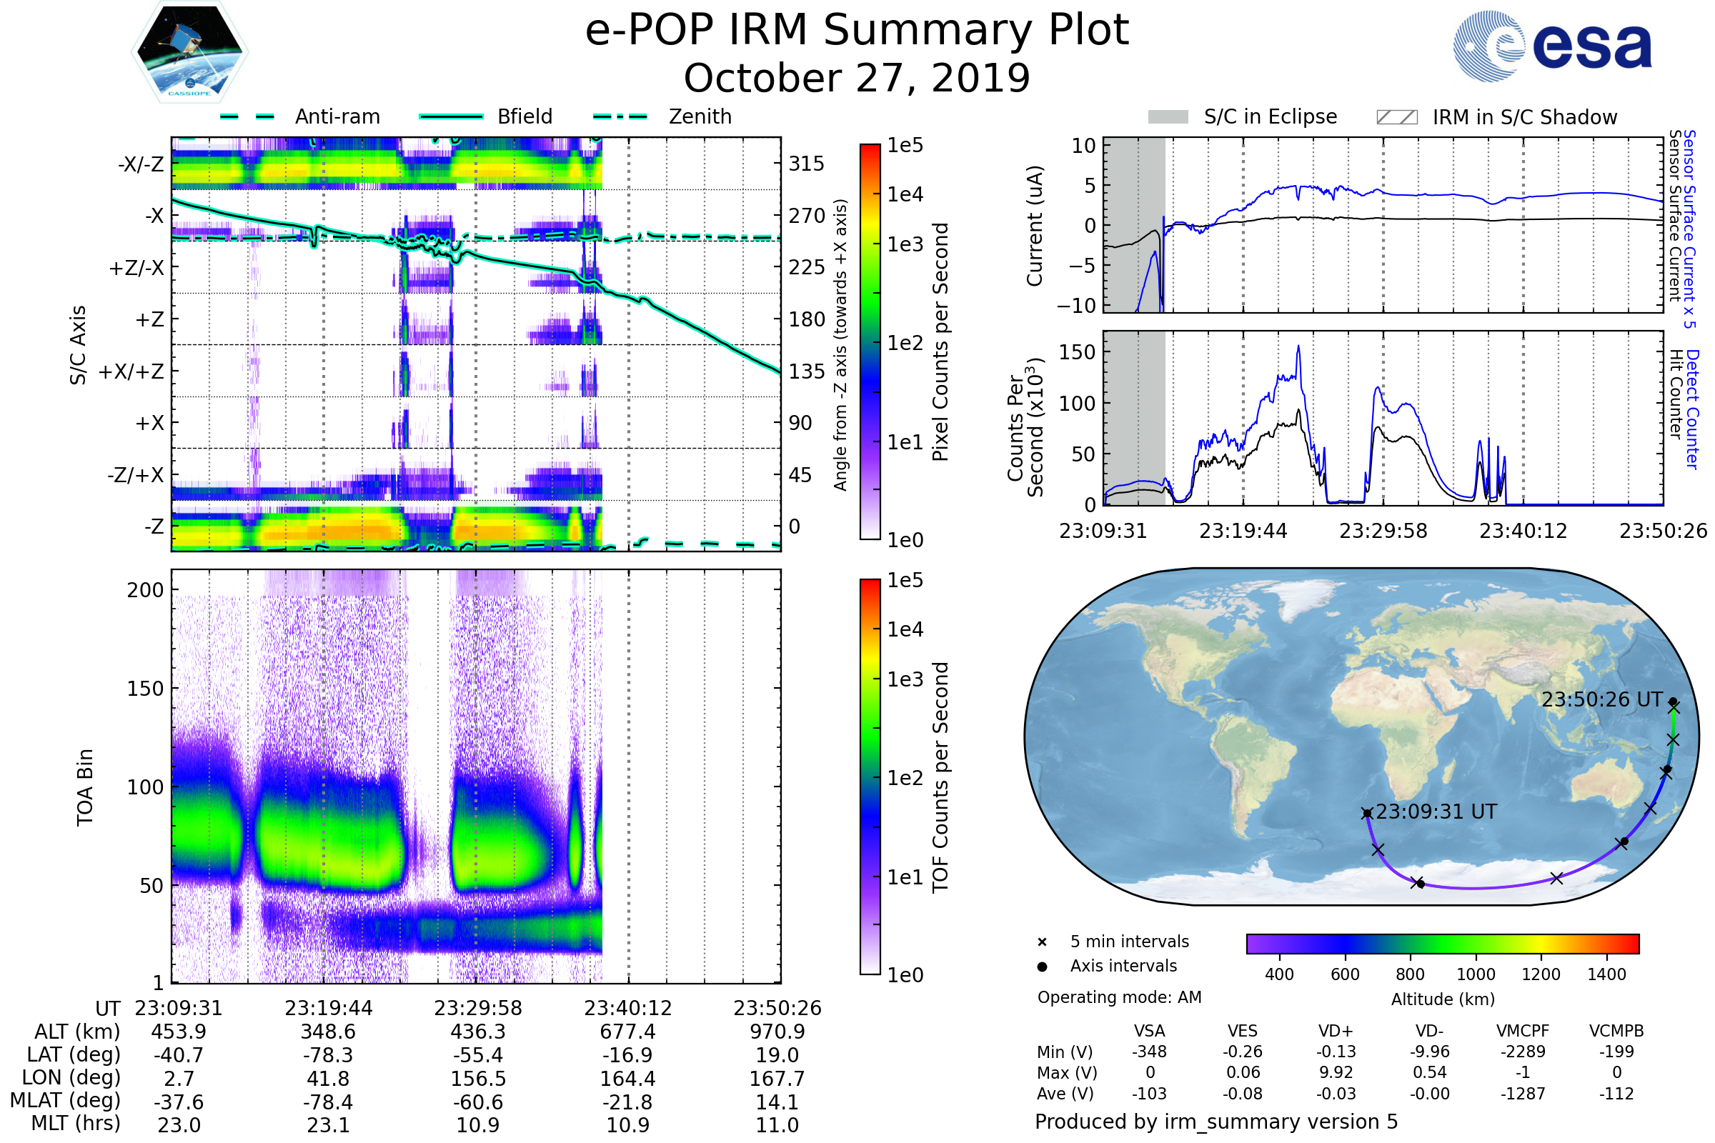Click the Axis intervals dot marker

tap(1042, 967)
